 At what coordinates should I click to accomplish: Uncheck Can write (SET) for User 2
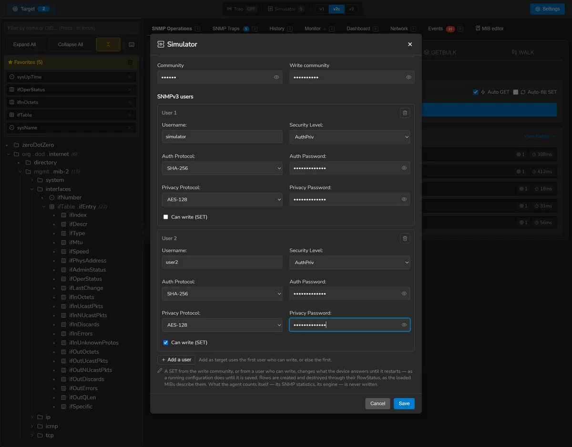tap(166, 343)
